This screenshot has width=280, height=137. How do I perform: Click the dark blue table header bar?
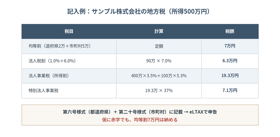[140, 31]
